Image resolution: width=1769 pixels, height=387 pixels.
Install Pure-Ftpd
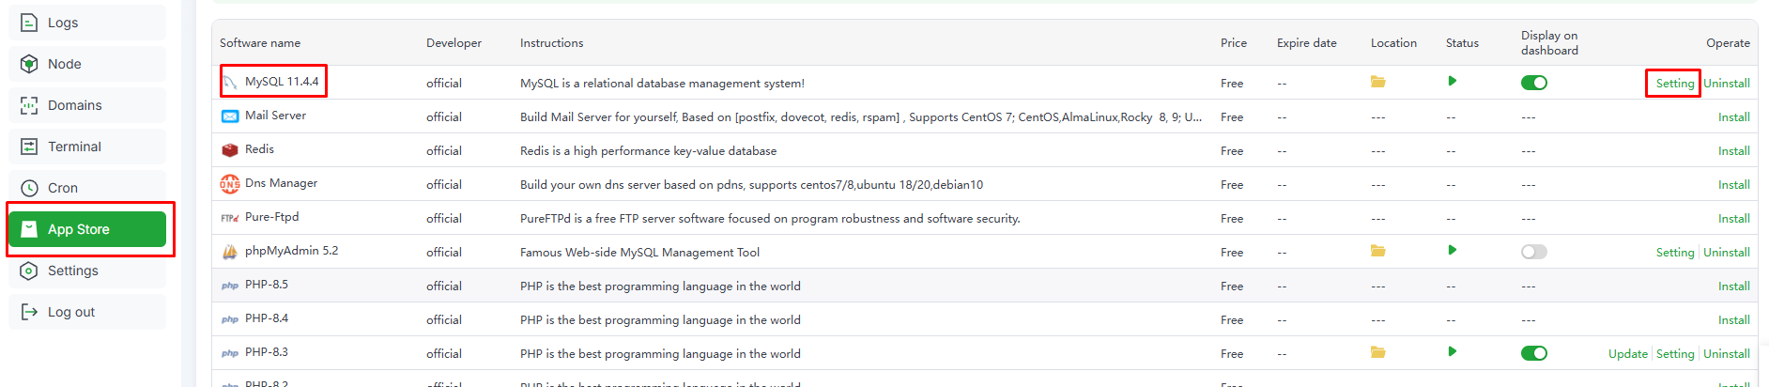pyautogui.click(x=1734, y=219)
